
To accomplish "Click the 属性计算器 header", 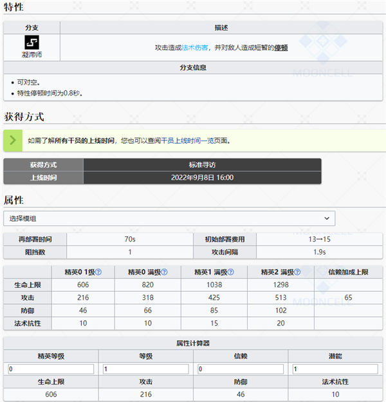I will click(x=193, y=343).
